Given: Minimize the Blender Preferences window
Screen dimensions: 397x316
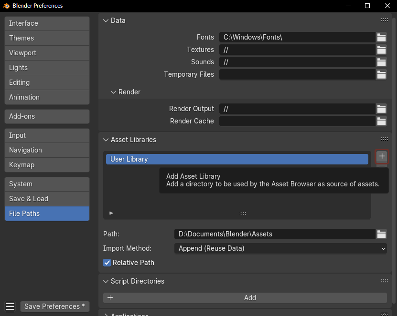Looking at the screenshot, I should coord(348,6).
